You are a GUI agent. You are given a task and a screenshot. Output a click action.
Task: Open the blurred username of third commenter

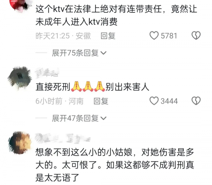(x=63, y=138)
